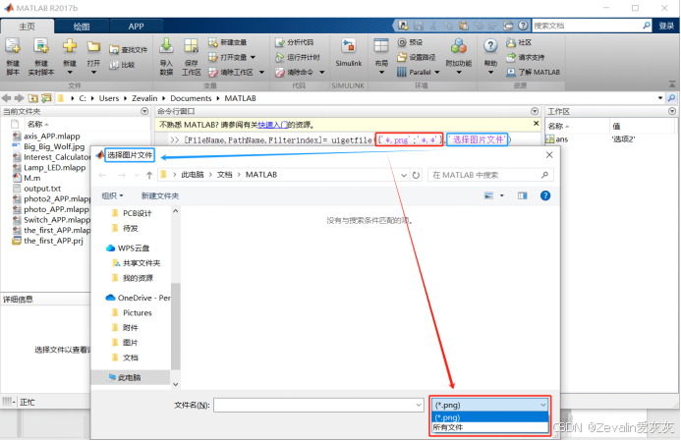Click Documents in the address path
Image resolution: width=681 pixels, height=441 pixels.
[191, 98]
